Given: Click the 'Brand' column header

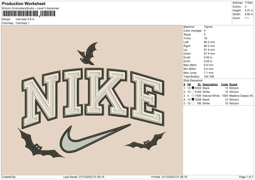Looking at the screenshot, I should [233, 84].
